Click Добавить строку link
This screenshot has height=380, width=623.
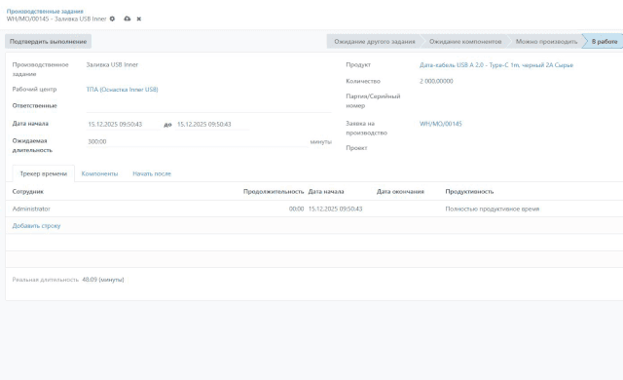[x=36, y=225]
